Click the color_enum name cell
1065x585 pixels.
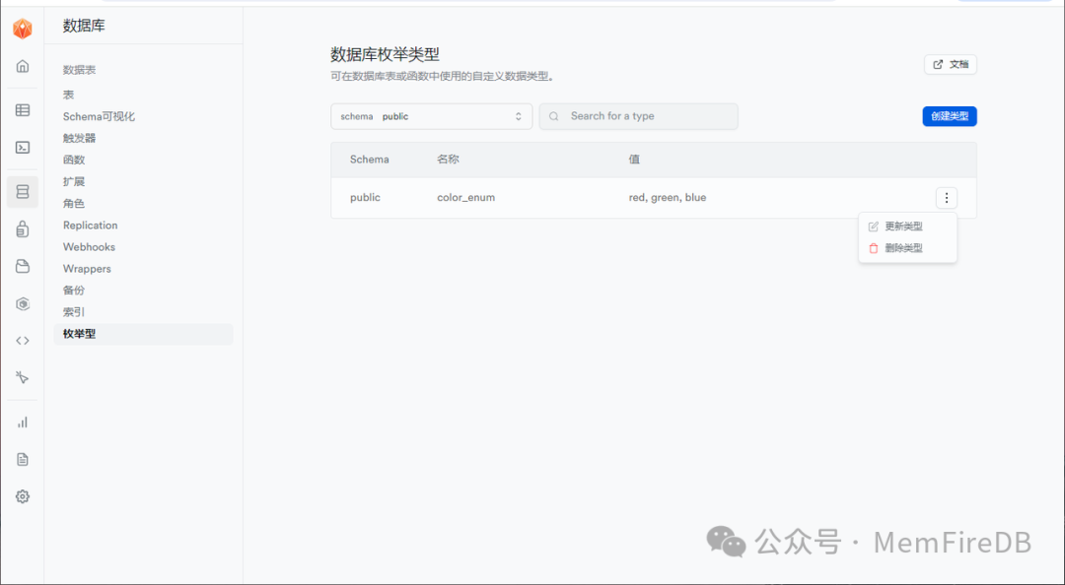coord(465,198)
